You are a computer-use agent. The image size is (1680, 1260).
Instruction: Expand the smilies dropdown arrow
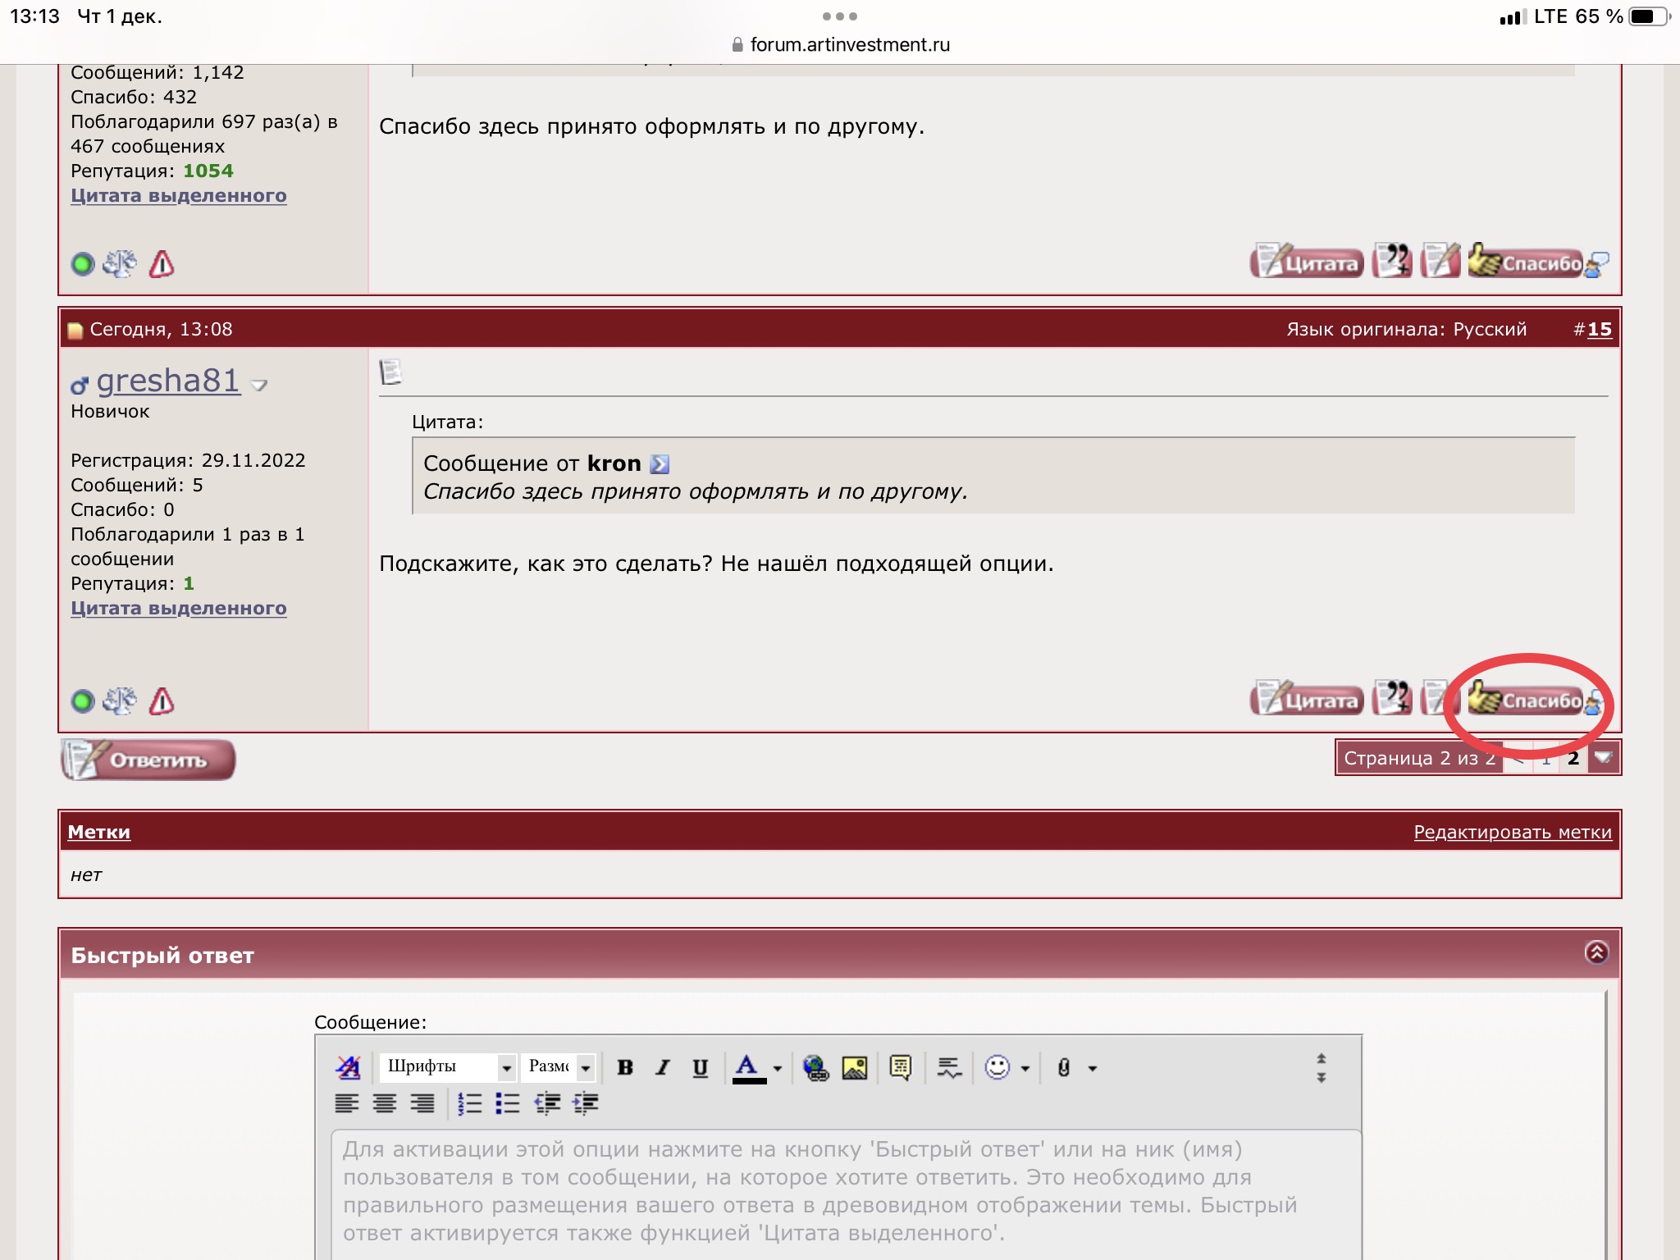(x=1025, y=1068)
